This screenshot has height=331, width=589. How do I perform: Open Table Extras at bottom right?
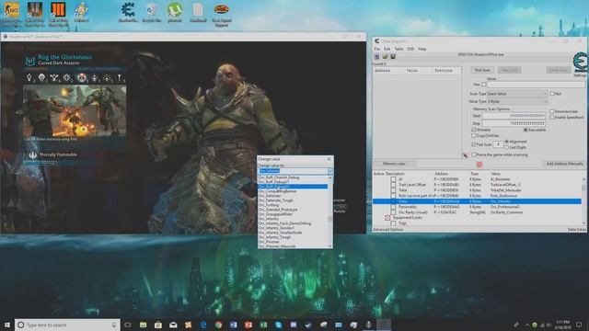coord(577,229)
